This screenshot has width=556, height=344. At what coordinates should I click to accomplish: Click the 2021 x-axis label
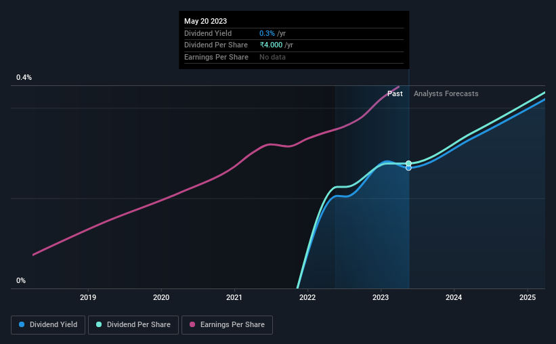pos(234,297)
